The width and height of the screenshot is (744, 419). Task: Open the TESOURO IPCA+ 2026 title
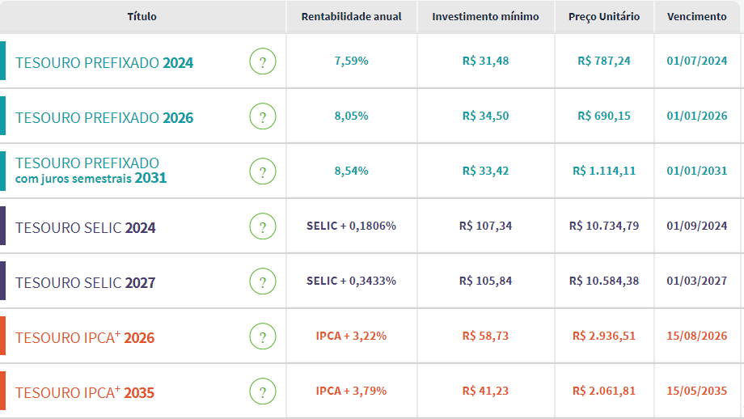85,337
